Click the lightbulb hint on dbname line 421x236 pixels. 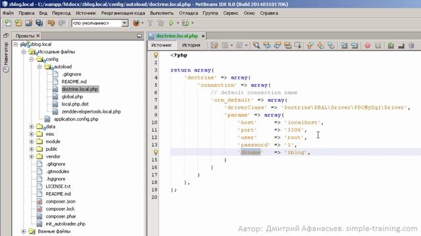pos(155,152)
